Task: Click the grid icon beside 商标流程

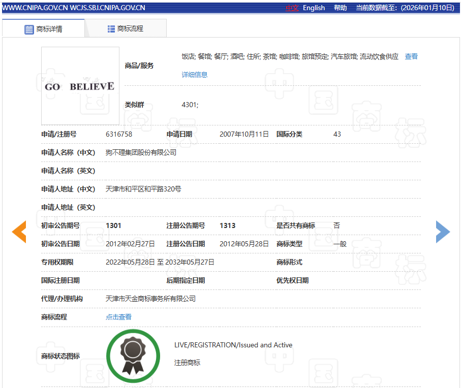Action: coord(111,29)
